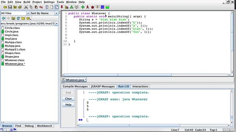Compile with the green plus icon
The image size is (236, 132).
[x=83, y=7]
